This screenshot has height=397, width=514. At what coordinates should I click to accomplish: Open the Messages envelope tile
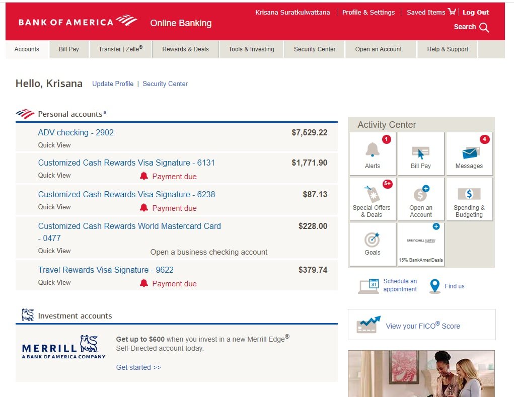(469, 154)
